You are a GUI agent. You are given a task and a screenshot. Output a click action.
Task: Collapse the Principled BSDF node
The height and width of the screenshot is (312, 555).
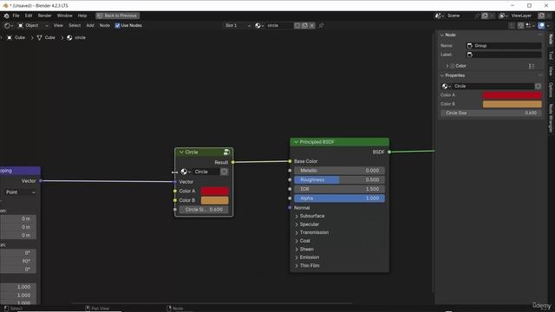296,142
